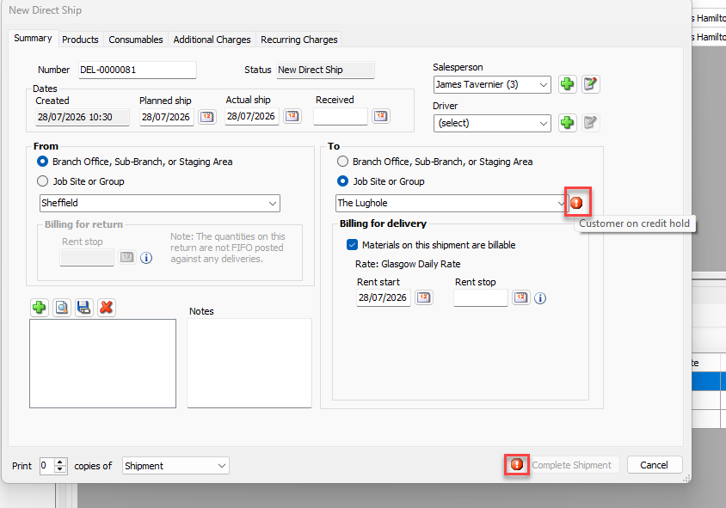The image size is (726, 508).
Task: Click the attachments list box
Action: 102,364
